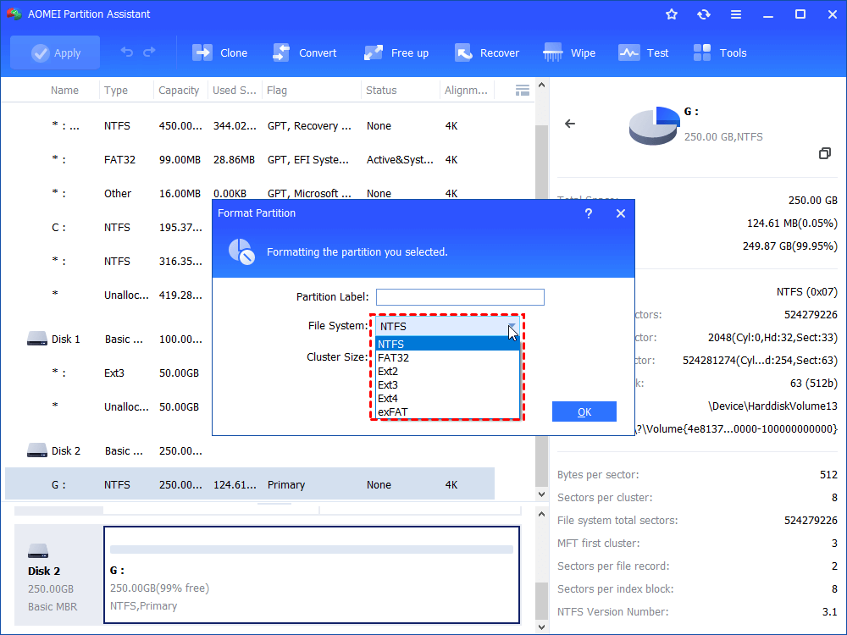Viewport: 847px width, 635px height.
Task: Open the Tools section
Action: (719, 52)
